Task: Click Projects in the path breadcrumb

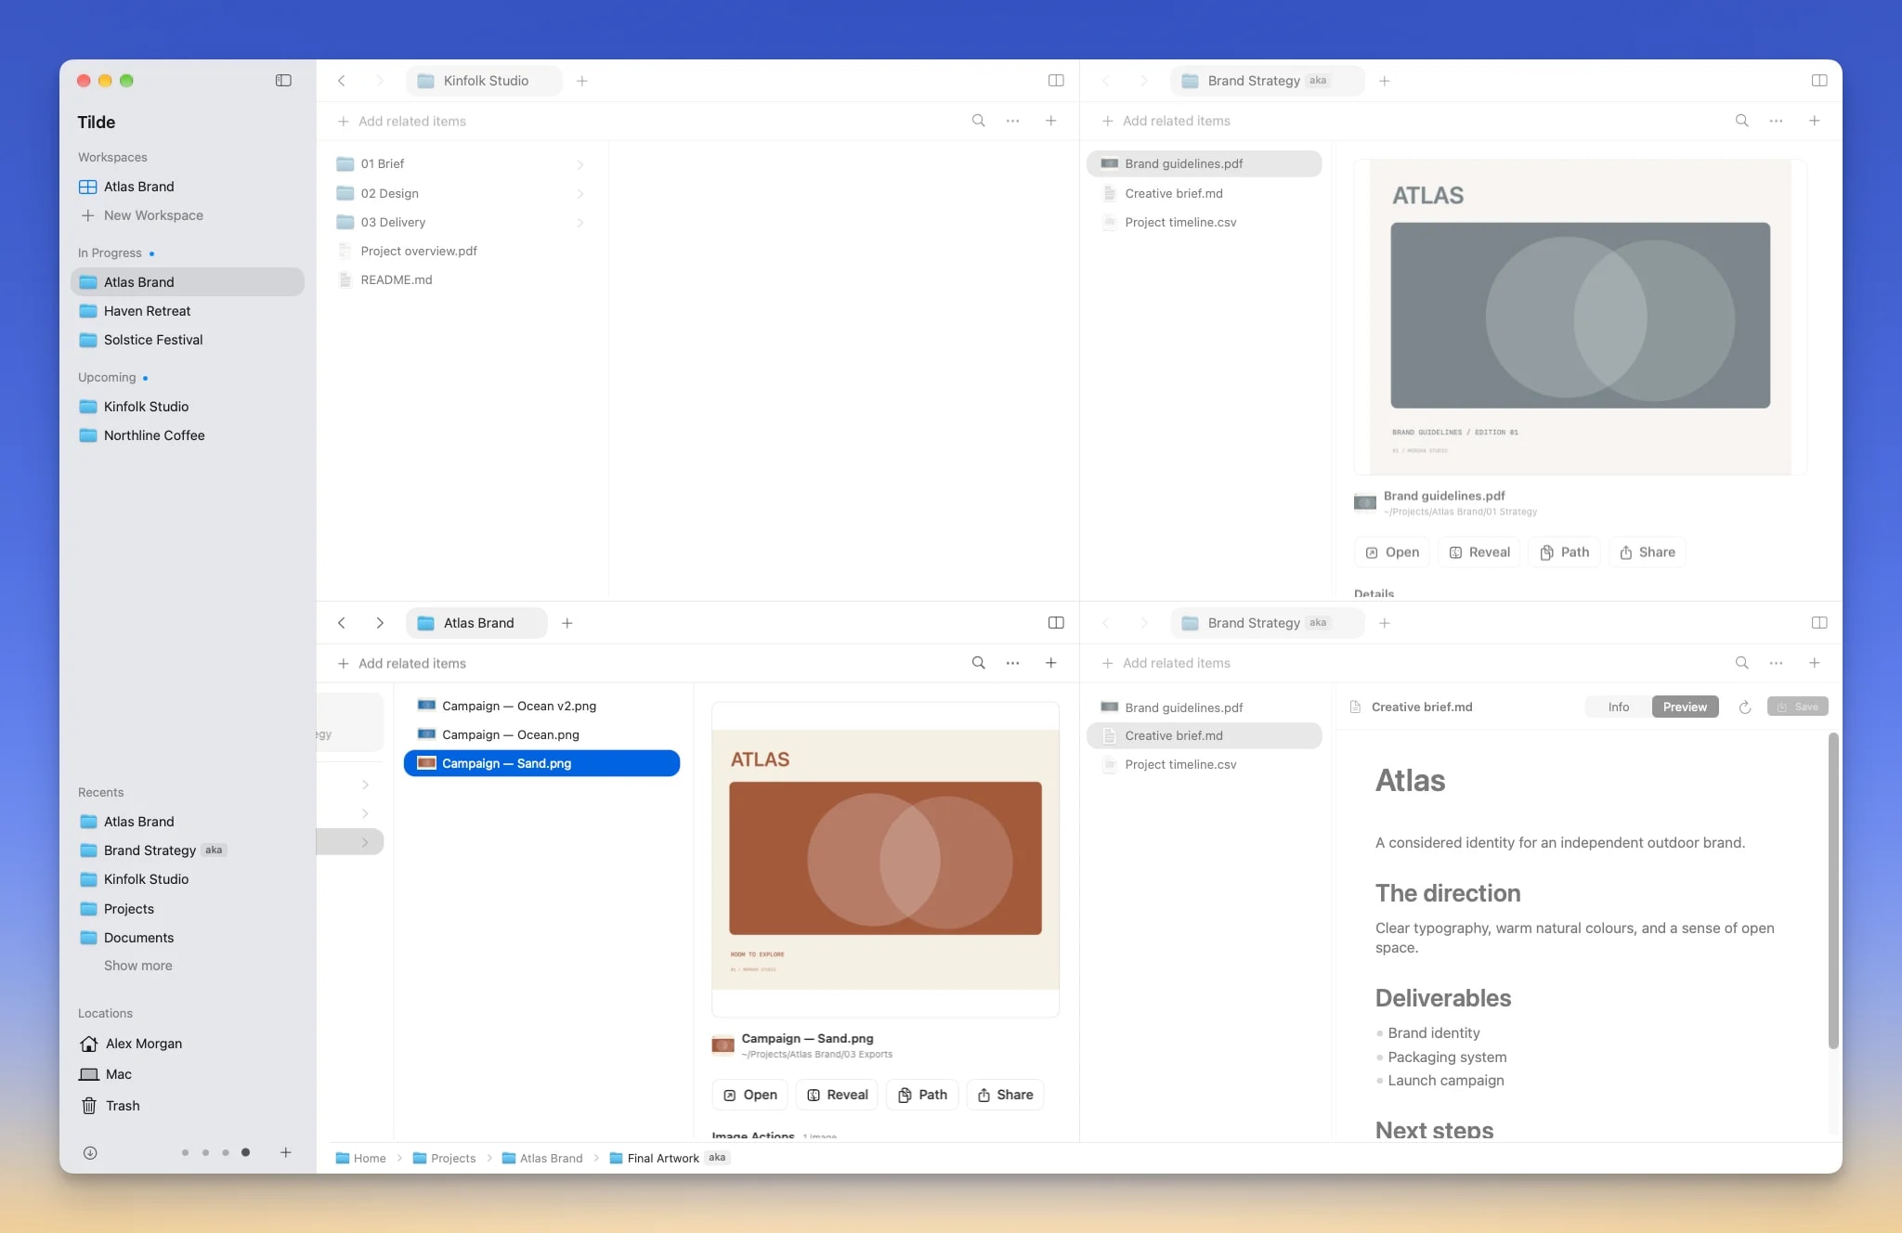Action: pyautogui.click(x=444, y=1158)
